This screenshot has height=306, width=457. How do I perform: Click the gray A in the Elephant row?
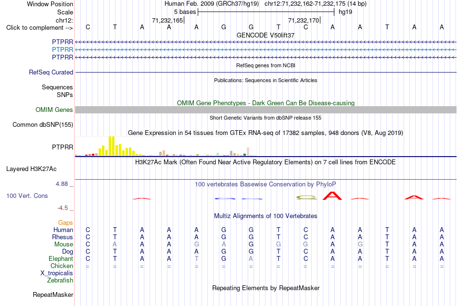click(x=251, y=258)
